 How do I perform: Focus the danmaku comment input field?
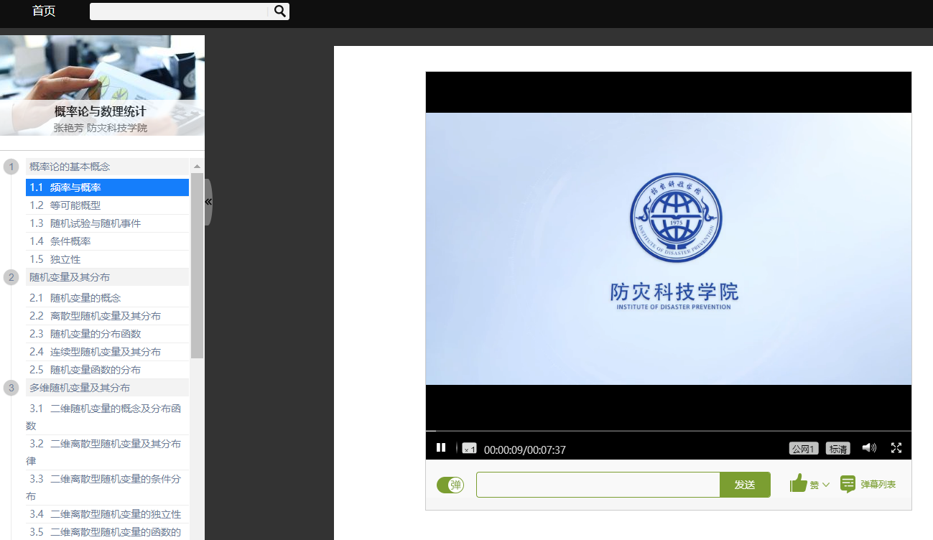click(598, 485)
